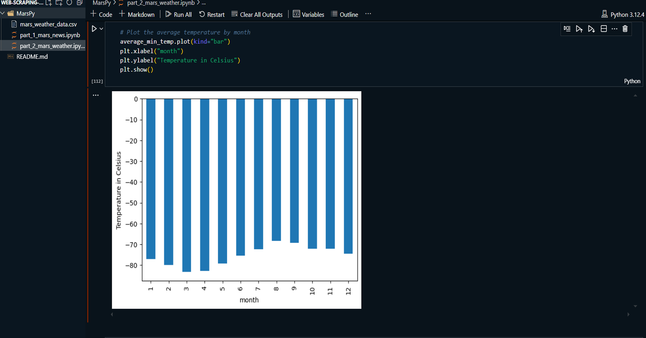Run the current code cell
The height and width of the screenshot is (338, 646).
94,29
